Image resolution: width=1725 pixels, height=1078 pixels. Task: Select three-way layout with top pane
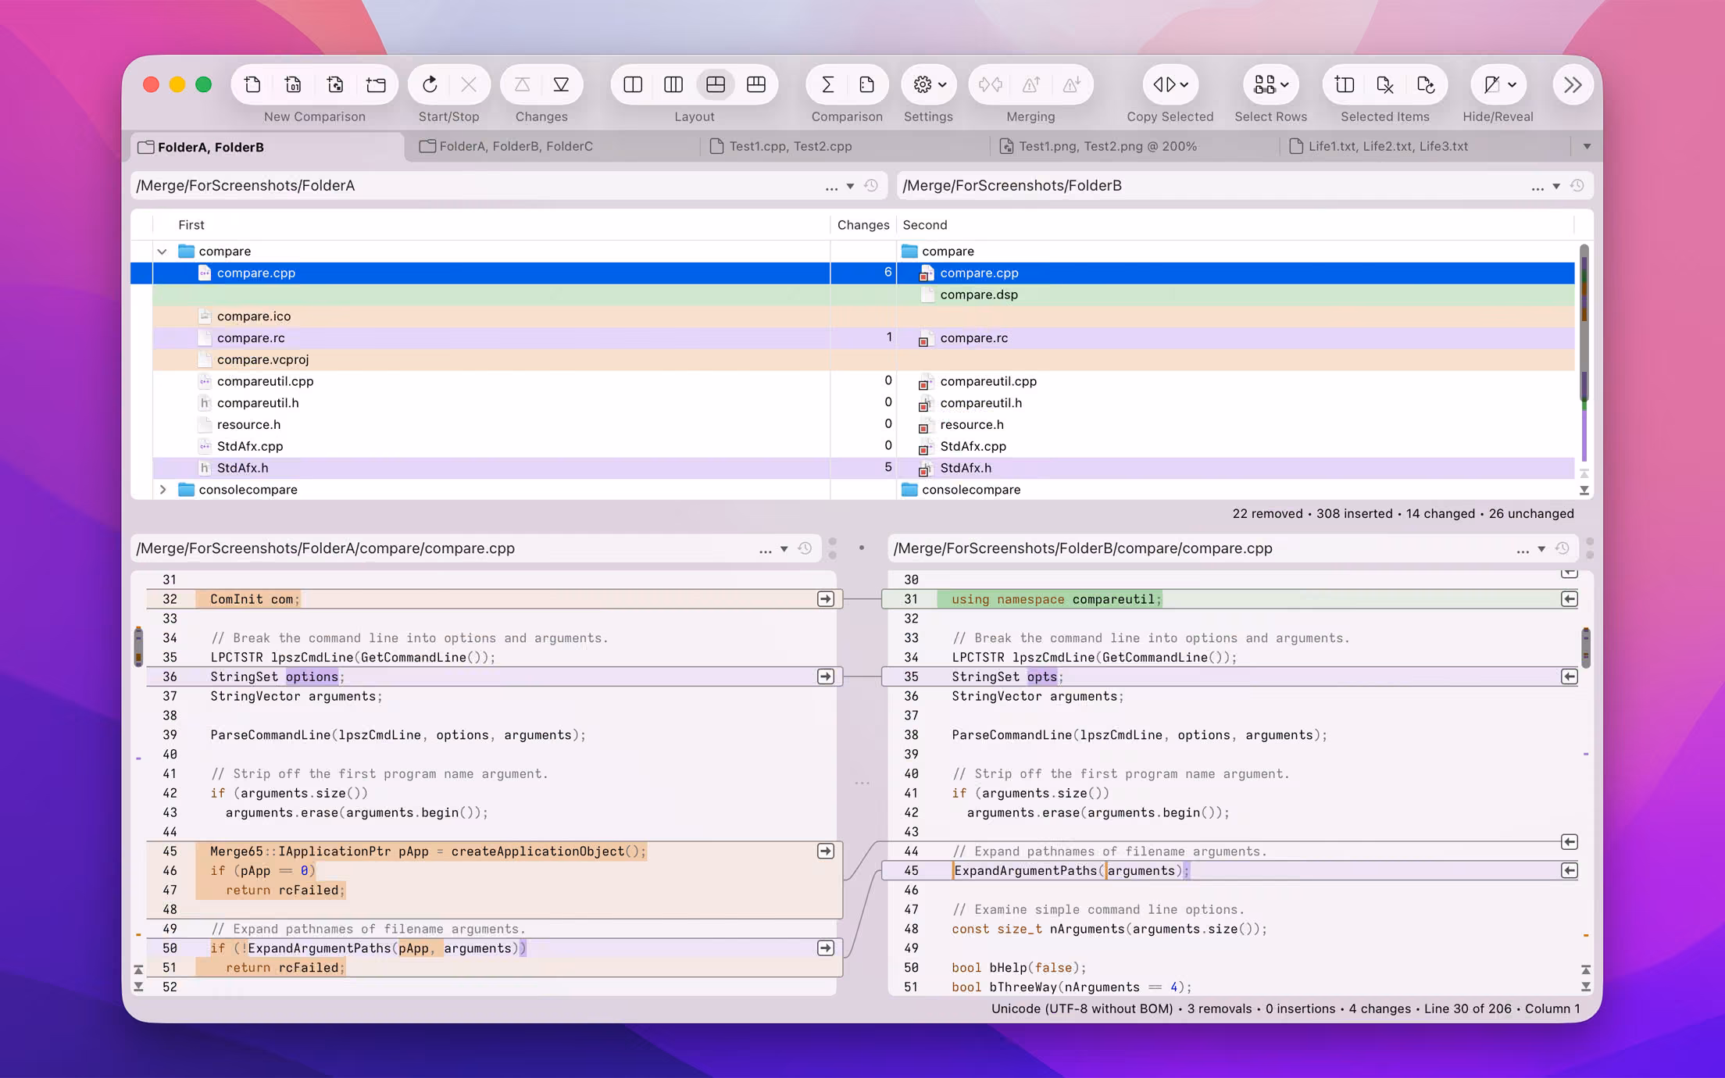tap(756, 84)
